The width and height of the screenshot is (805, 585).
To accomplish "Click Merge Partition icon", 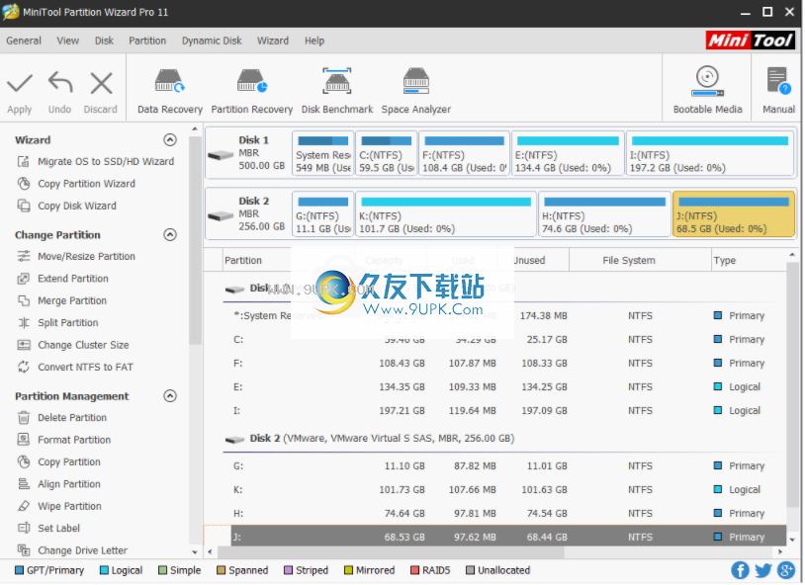I will tap(24, 300).
